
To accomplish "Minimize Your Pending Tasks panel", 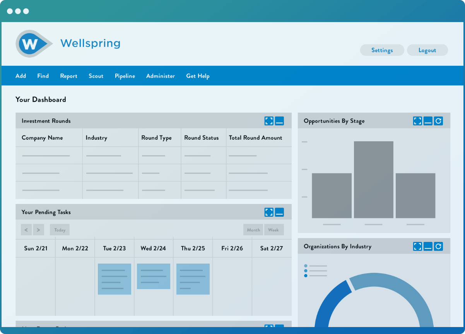I will click(x=279, y=212).
